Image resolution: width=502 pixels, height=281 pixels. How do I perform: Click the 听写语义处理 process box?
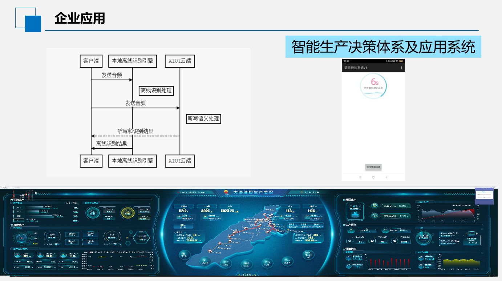[203, 119]
